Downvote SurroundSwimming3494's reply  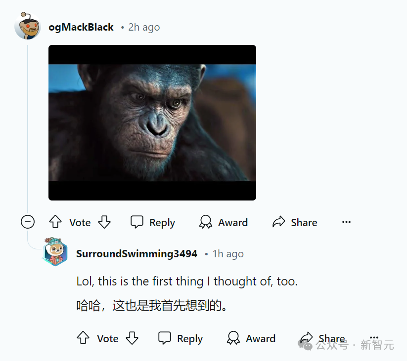point(132,338)
